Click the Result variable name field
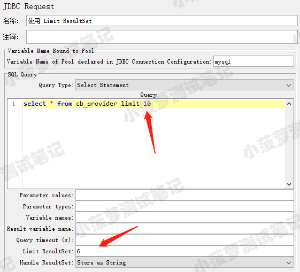This screenshot has width=300, height=272. coord(184,229)
